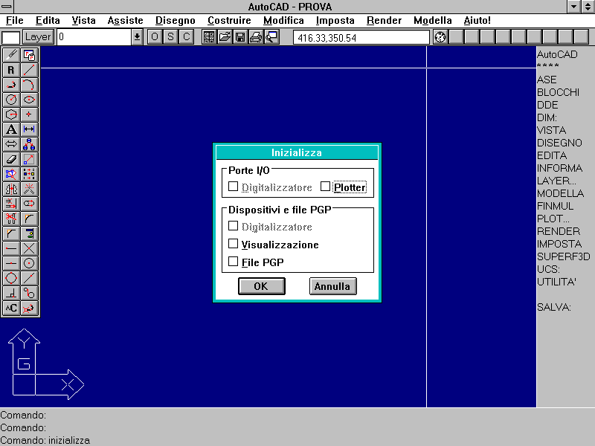Screen dimensions: 595x446
Task: Click the Layer button in toolbar
Action: pos(38,37)
